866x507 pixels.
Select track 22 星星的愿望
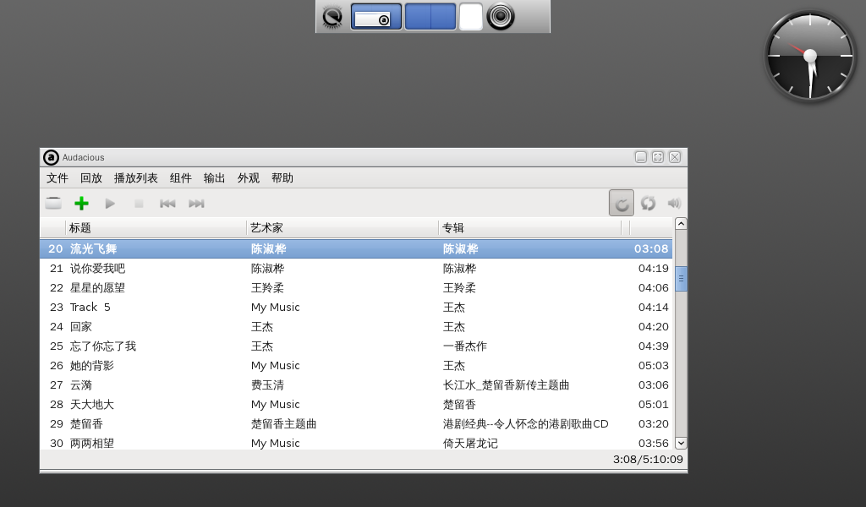[x=356, y=287]
